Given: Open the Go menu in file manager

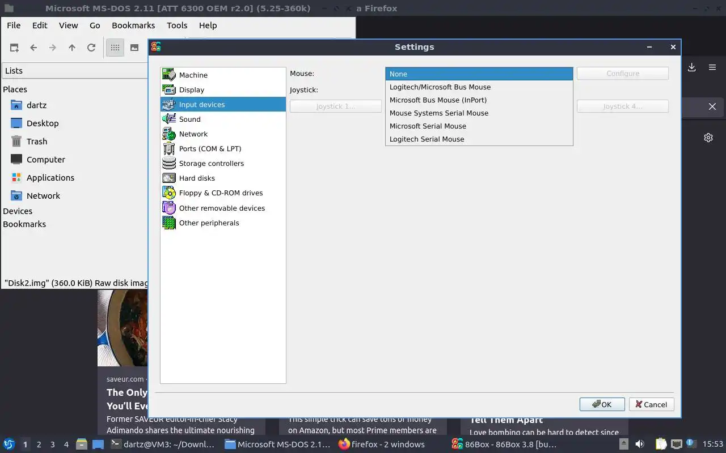Looking at the screenshot, I should (x=95, y=25).
